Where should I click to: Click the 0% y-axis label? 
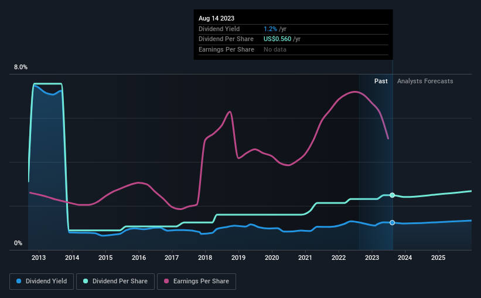[x=18, y=243]
